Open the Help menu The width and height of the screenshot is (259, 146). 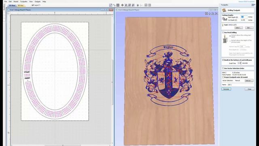pos(44,2)
